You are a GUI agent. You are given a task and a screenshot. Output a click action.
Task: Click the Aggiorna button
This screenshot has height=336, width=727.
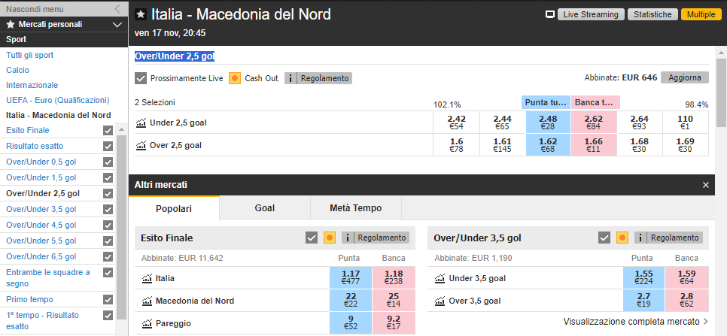pyautogui.click(x=685, y=77)
